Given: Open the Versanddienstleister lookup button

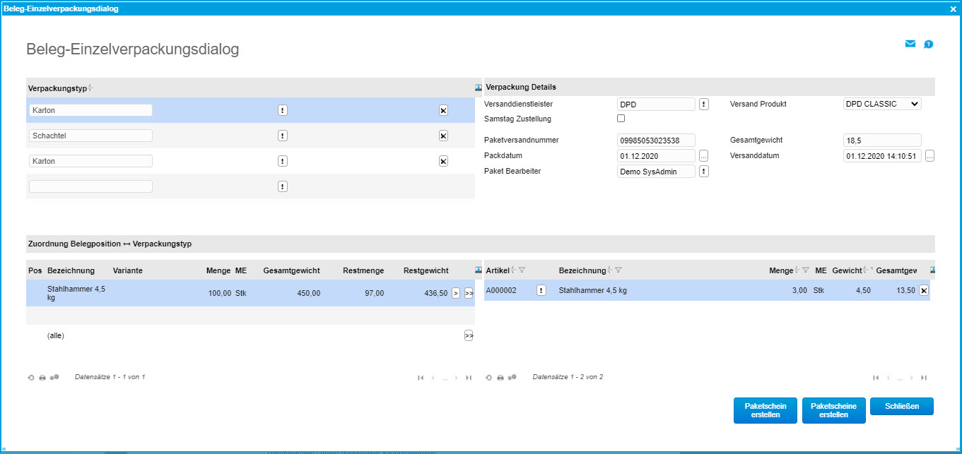Looking at the screenshot, I should (x=704, y=104).
